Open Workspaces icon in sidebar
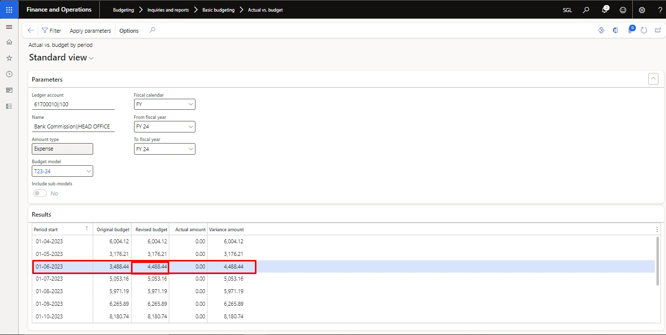This screenshot has width=666, height=335. click(x=9, y=90)
